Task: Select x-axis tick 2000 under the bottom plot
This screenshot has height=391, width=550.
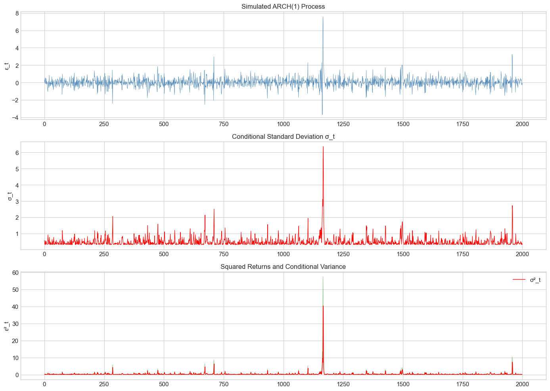Action: tap(522, 384)
